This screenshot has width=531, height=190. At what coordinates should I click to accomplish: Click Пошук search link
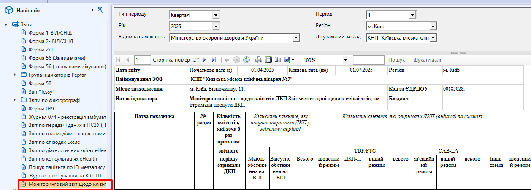point(396,60)
